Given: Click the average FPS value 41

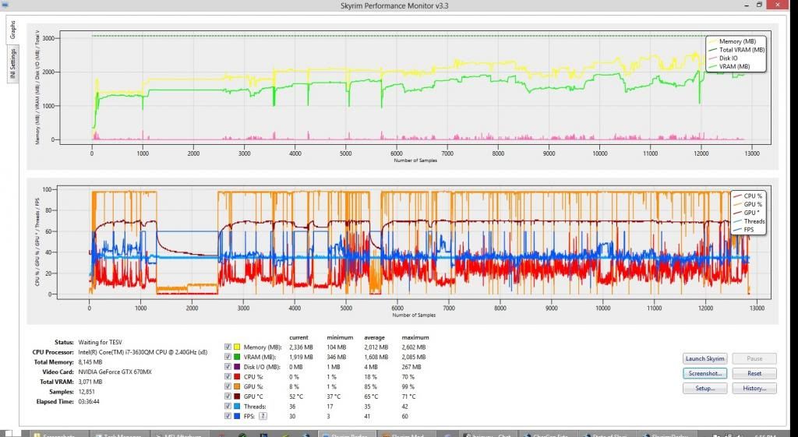Looking at the screenshot, I should 368,416.
